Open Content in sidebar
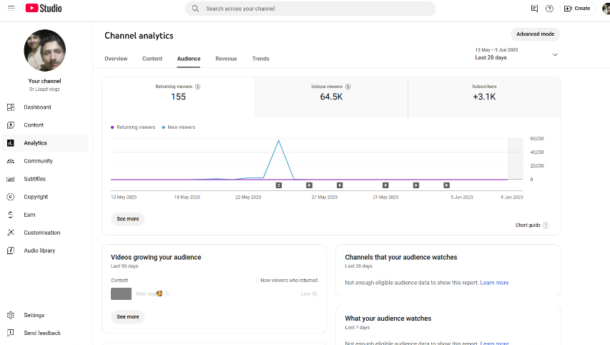 pyautogui.click(x=45, y=125)
